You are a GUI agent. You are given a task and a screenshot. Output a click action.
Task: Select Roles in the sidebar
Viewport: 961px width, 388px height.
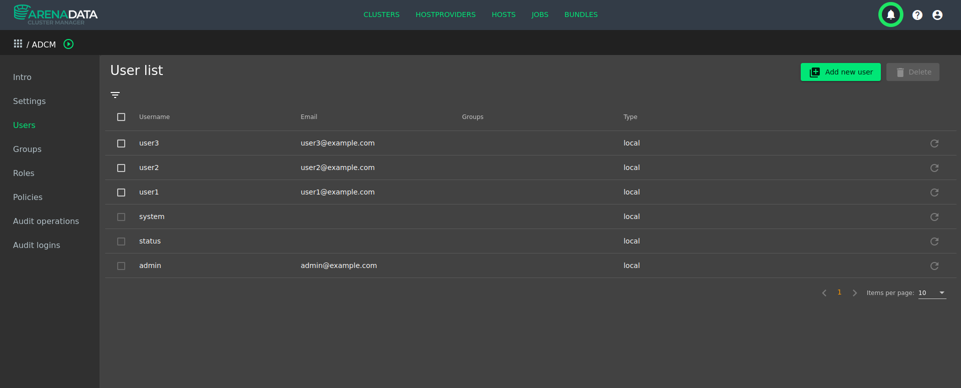point(24,173)
